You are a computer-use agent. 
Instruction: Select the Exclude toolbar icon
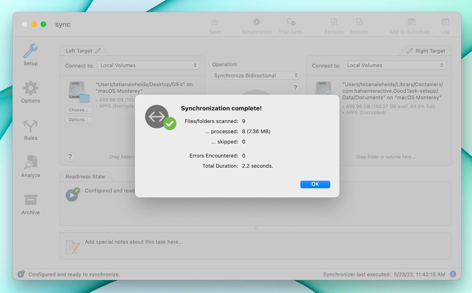[x=334, y=25]
